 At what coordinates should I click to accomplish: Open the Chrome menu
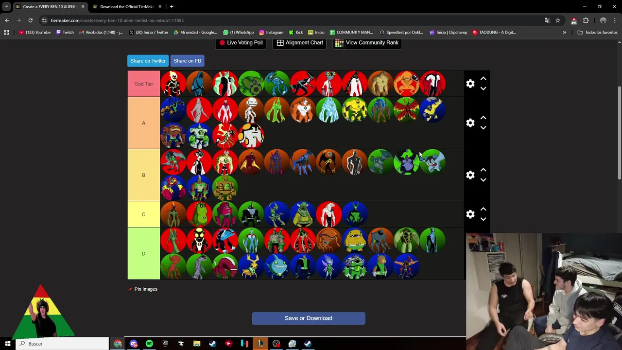click(615, 20)
